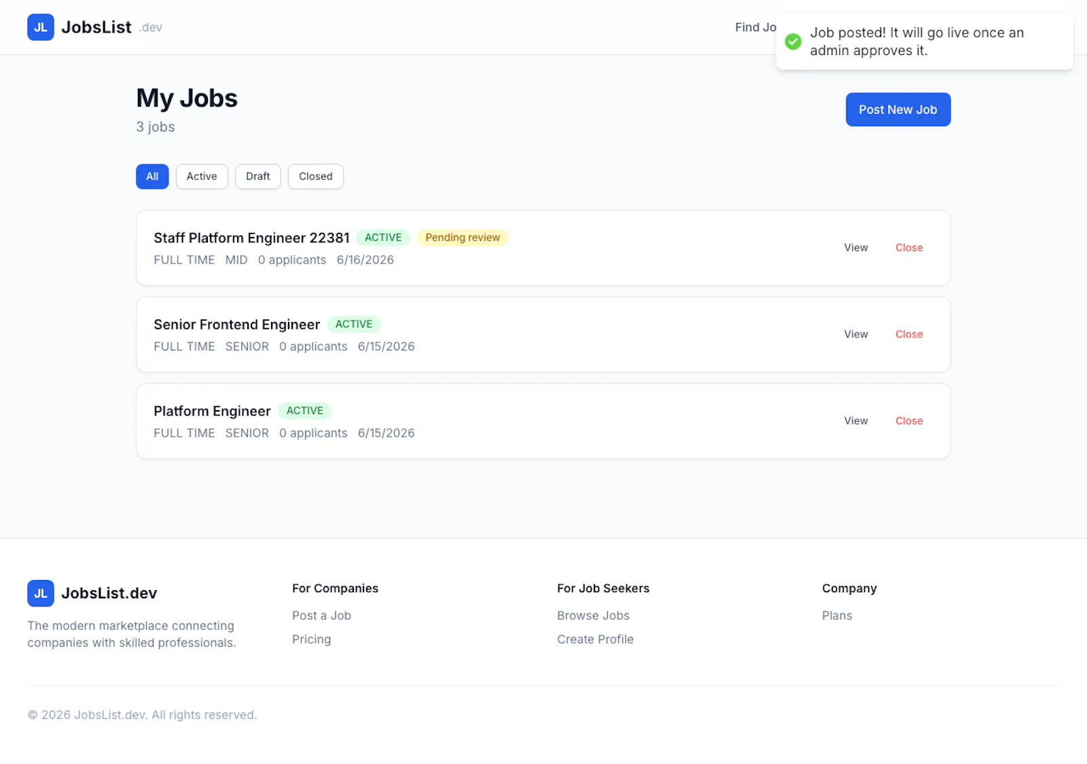Click the Post New Job button
The height and width of the screenshot is (764, 1087).
pyautogui.click(x=898, y=109)
